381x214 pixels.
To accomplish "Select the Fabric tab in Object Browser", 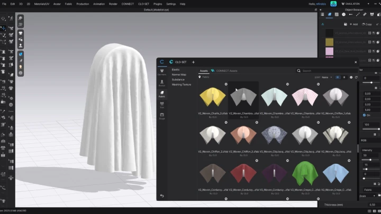I will click(330, 15).
